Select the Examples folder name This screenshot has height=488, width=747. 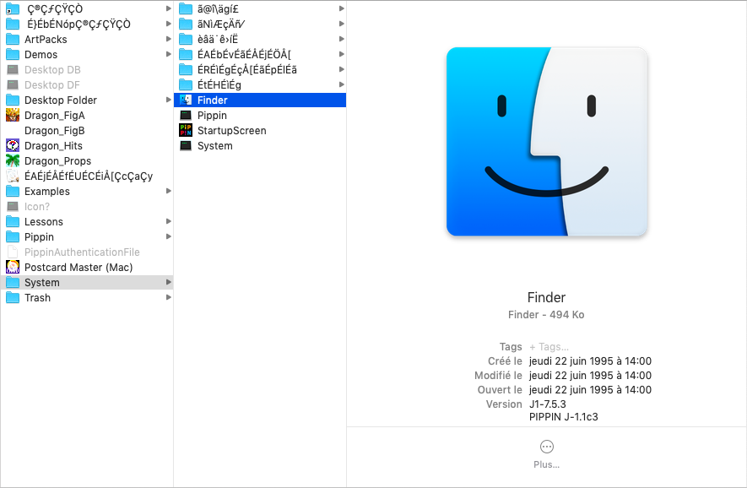click(47, 192)
